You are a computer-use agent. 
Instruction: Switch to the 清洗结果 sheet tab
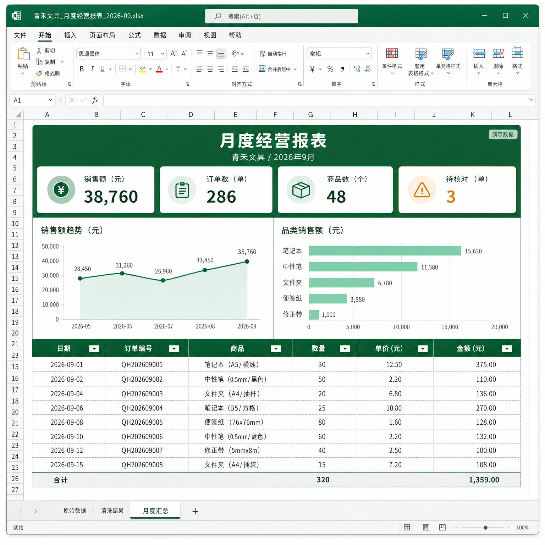(x=112, y=511)
